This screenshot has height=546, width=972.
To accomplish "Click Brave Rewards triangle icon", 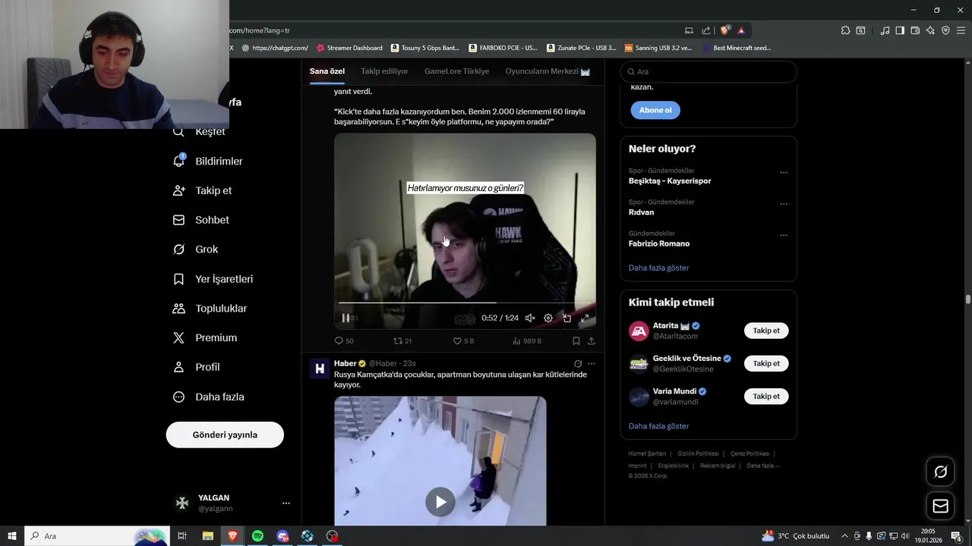I will tap(741, 30).
